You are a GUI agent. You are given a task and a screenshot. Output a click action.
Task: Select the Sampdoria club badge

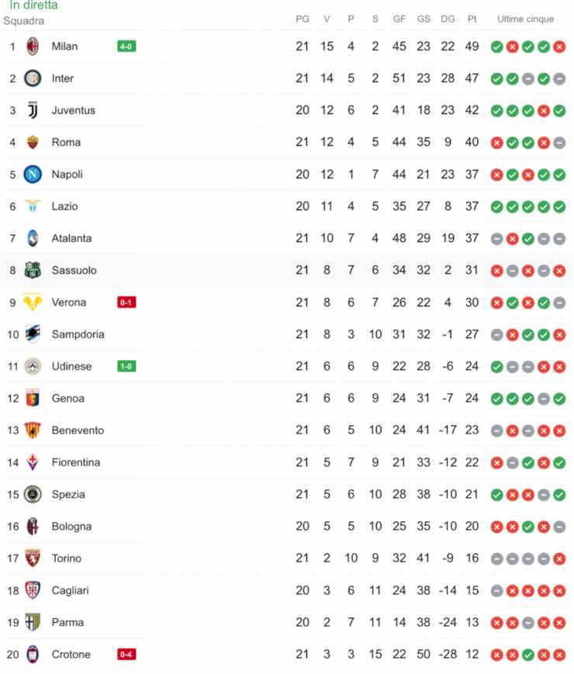[x=34, y=334]
